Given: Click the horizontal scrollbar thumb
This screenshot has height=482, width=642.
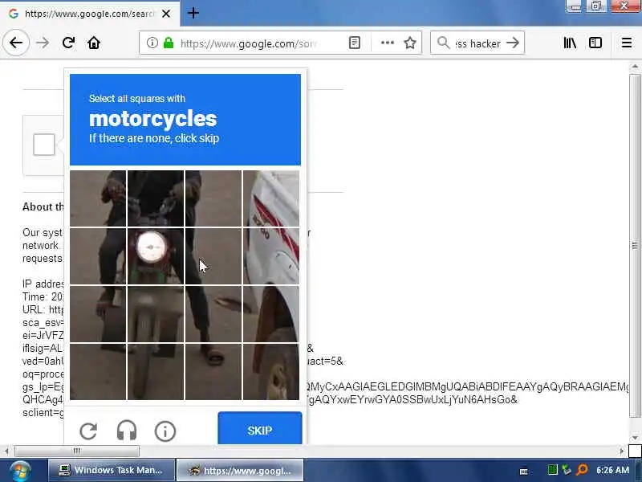Looking at the screenshot, I should click(77, 451).
